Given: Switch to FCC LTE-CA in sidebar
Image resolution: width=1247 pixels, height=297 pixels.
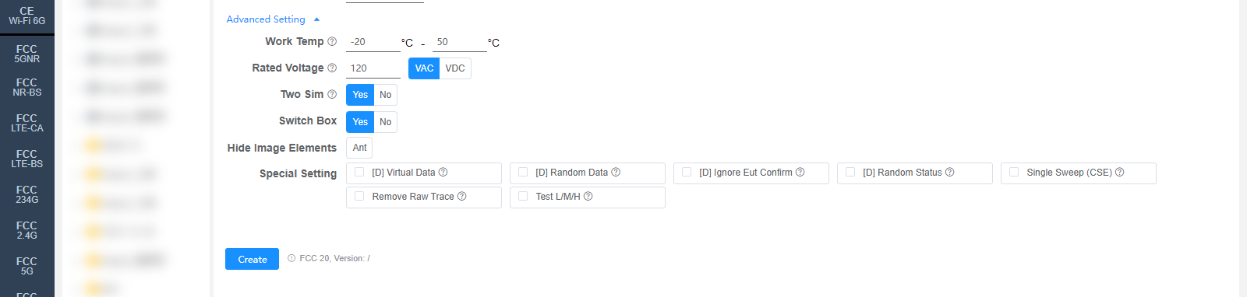Looking at the screenshot, I should (27, 123).
